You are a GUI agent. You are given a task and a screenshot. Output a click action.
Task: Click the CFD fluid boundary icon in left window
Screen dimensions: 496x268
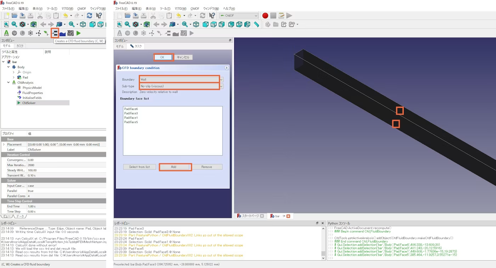[x=55, y=33]
